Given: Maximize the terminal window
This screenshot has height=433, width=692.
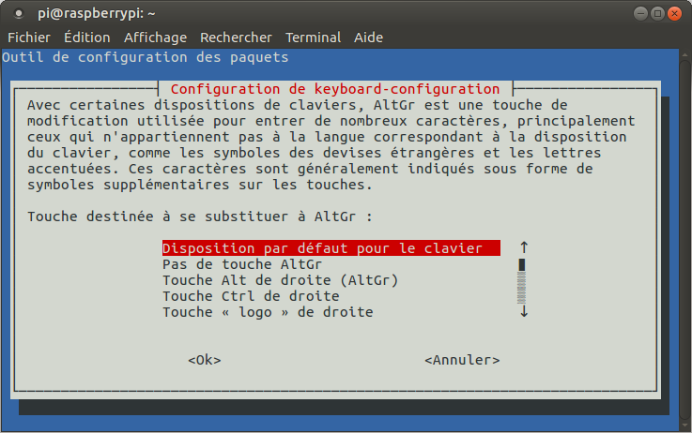Looking at the screenshot, I should click(657, 13).
